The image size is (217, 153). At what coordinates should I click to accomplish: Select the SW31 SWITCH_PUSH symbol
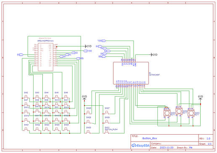click(107, 132)
